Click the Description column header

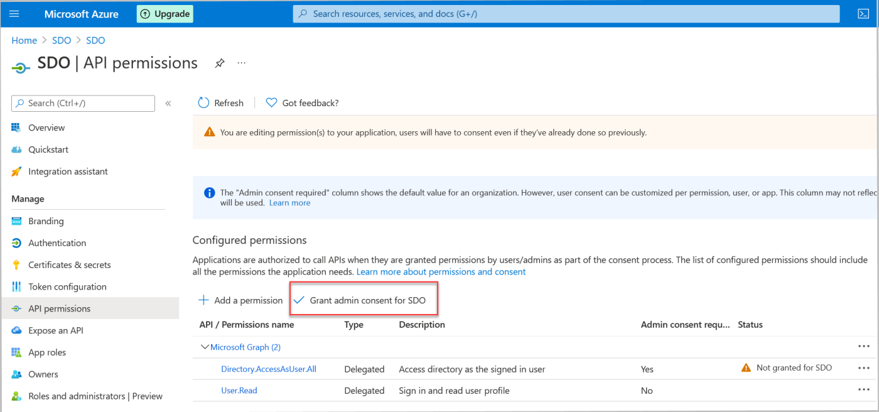pyautogui.click(x=422, y=325)
